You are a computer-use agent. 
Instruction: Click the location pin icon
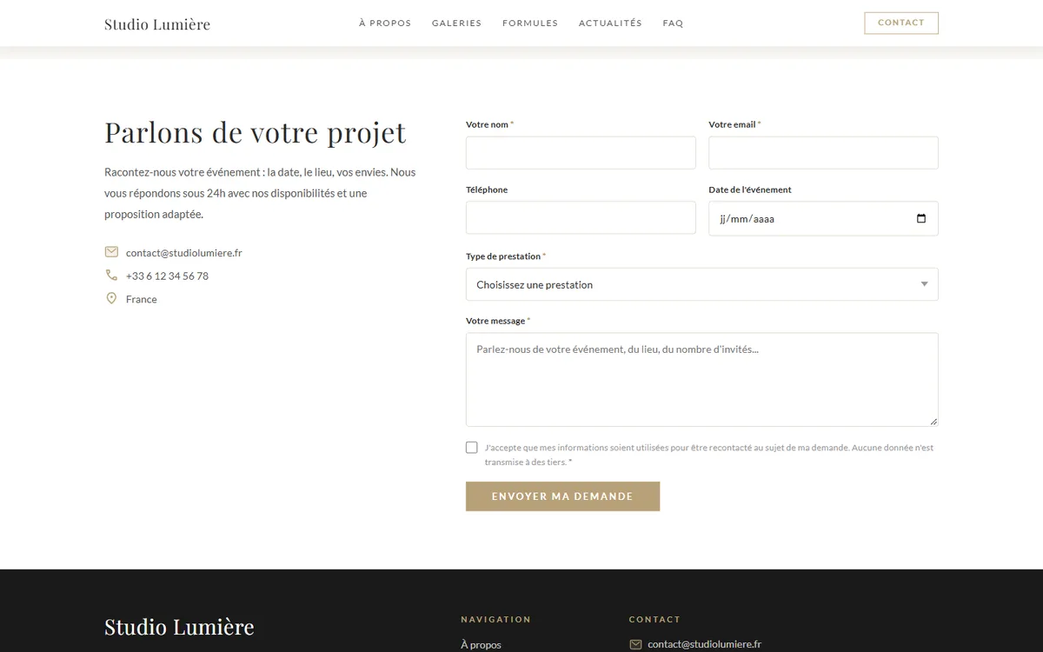point(111,298)
